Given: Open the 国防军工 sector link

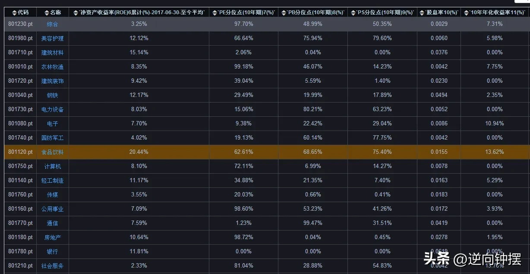Looking at the screenshot, I should (52, 138).
